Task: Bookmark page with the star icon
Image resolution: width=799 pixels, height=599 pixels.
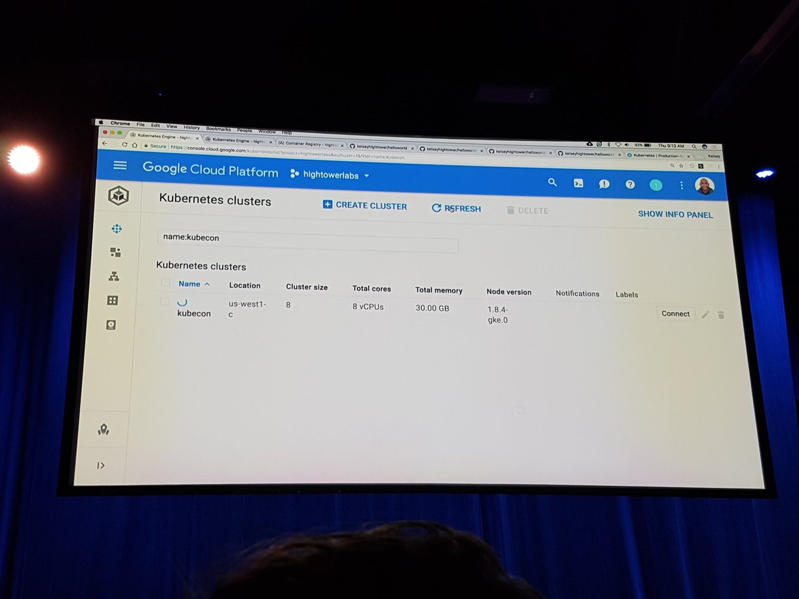Action: pyautogui.click(x=681, y=165)
